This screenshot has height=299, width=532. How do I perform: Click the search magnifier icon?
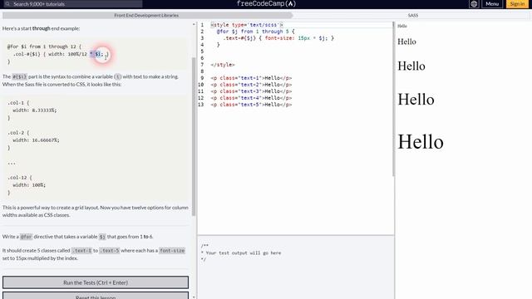click(7, 4)
